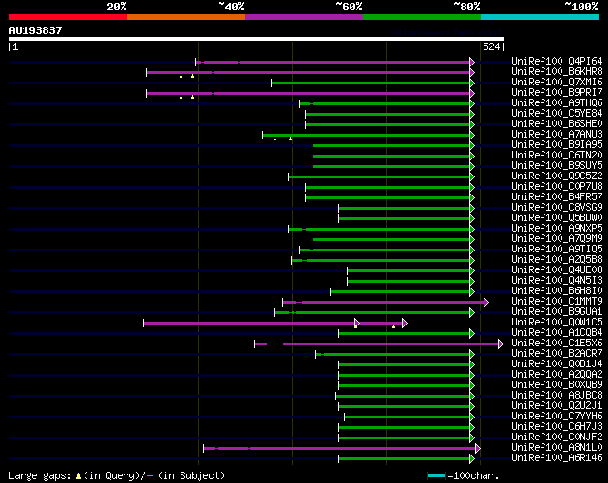Select the UniRef100_Q7XMI6 hit label

pyautogui.click(x=557, y=82)
